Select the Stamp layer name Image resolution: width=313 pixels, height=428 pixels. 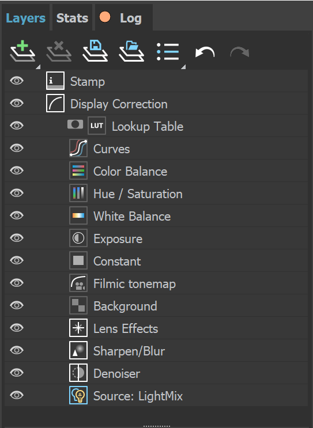coord(88,82)
